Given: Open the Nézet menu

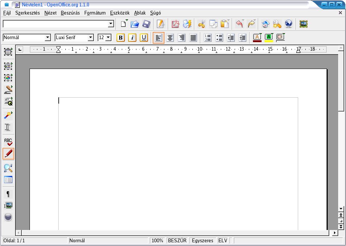Looking at the screenshot, I should click(x=50, y=13).
